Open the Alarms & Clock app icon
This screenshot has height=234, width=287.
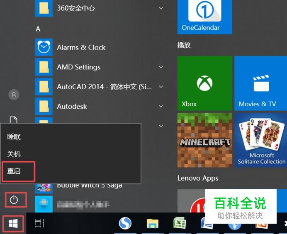pos(44,47)
